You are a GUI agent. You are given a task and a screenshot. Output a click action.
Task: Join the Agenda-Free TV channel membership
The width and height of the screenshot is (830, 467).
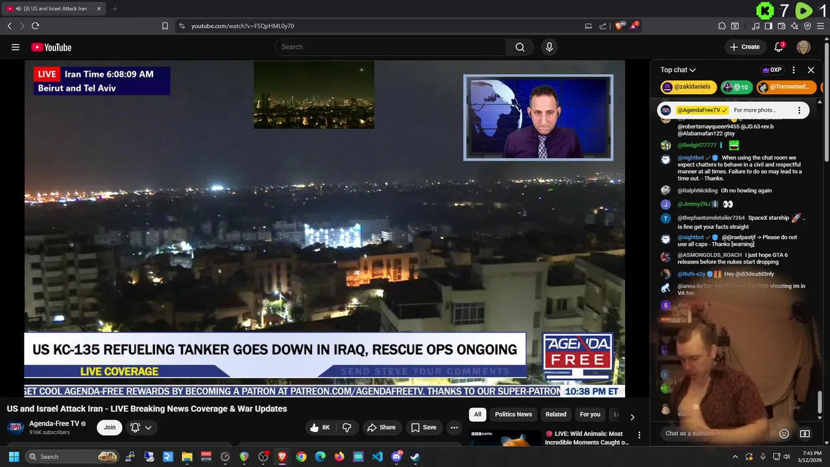[x=110, y=427]
